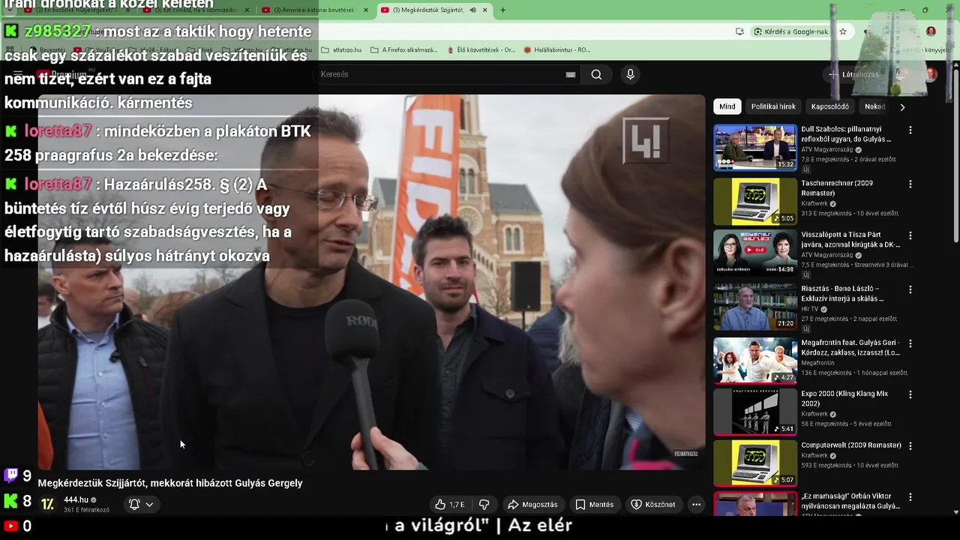Mute the Megkérdeztük Szijjártót tab via the speaker icon
This screenshot has height=540, width=960.
coord(472,10)
